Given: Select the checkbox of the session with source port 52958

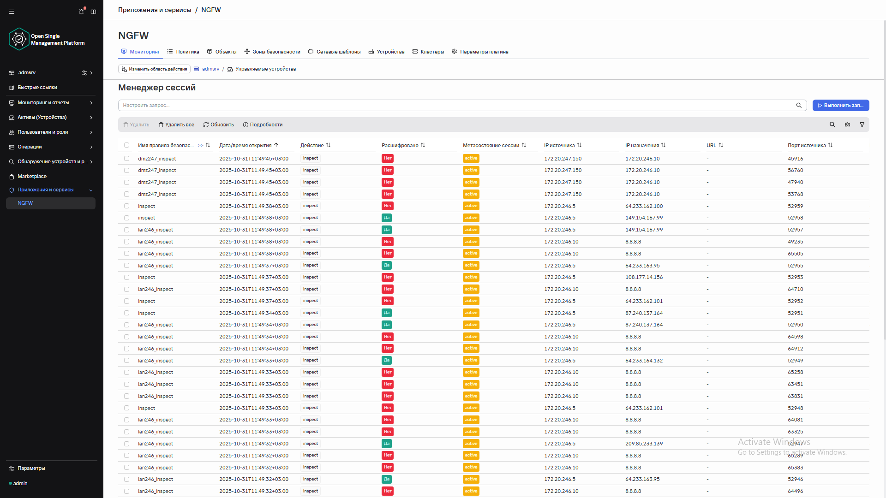Looking at the screenshot, I should (126, 218).
